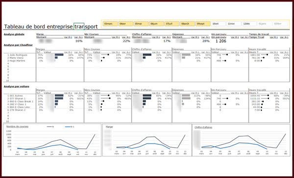Screen dimensions: 294x178
Task: Click the '561%' margin variation cell
Action: click(x=80, y=99)
